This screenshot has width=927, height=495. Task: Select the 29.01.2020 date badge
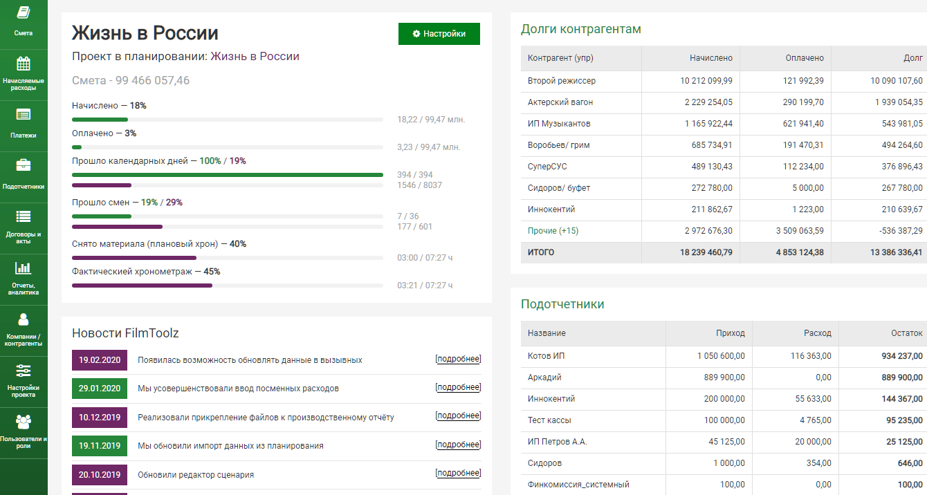[x=100, y=389]
